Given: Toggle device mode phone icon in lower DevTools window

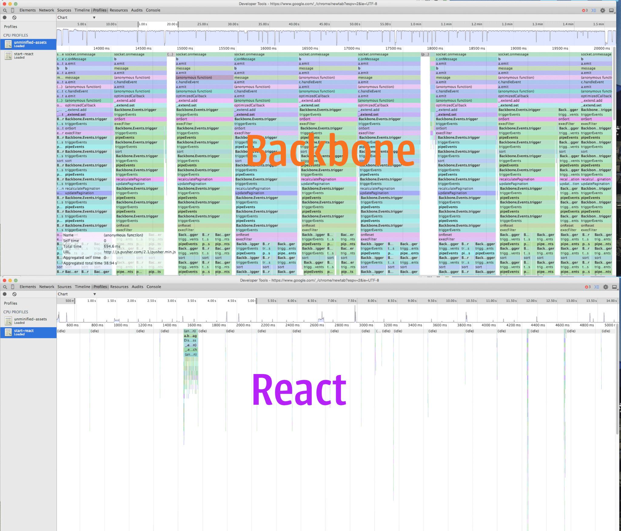Looking at the screenshot, I should [12, 287].
